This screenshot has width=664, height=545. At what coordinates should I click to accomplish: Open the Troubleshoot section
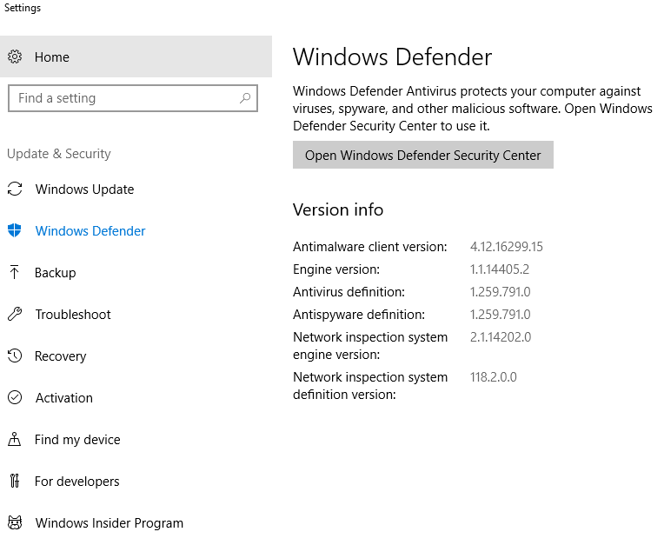pos(73,314)
